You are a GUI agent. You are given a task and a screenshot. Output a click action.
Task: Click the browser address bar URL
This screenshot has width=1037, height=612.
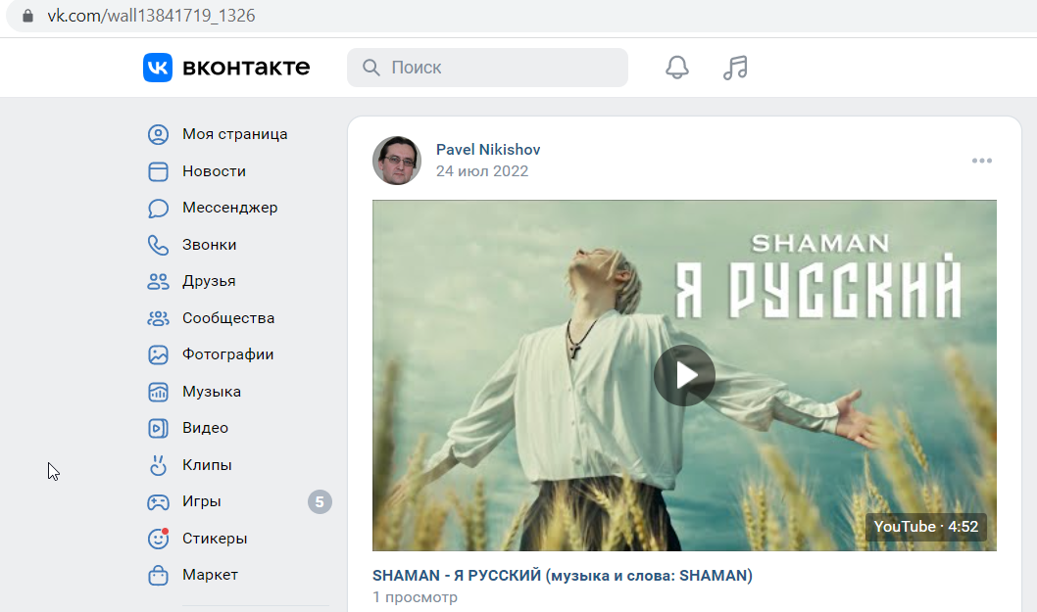[x=152, y=16]
